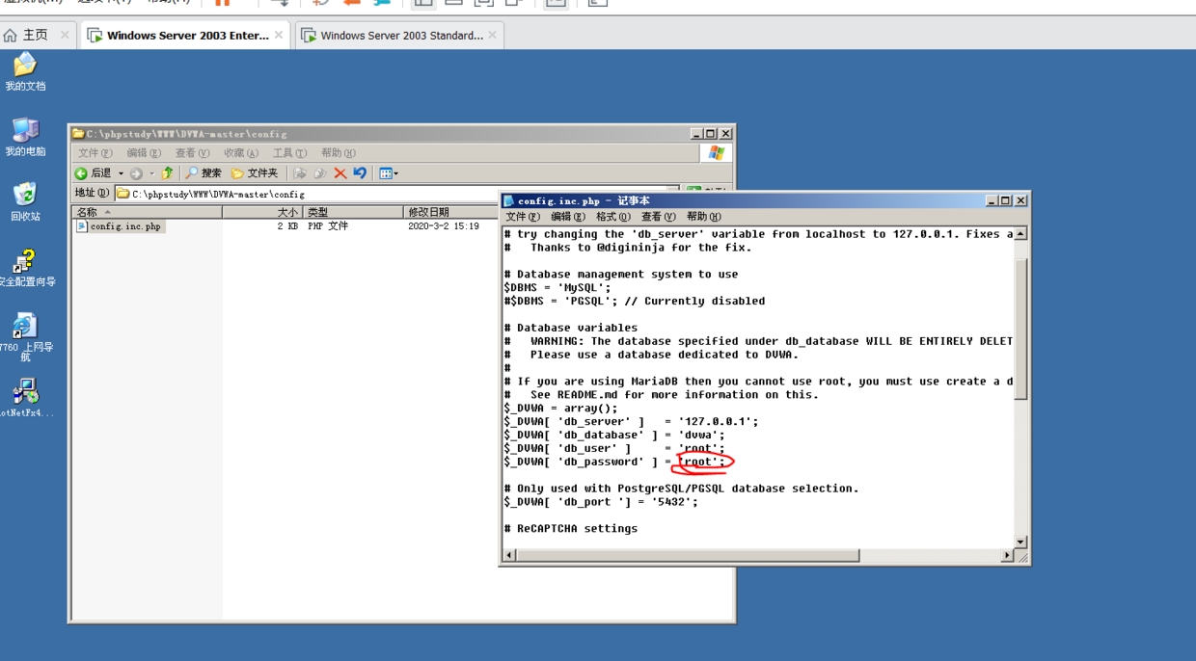Click Notepad's vertical scrollbar down arrow
This screenshot has width=1196, height=661.
coord(1020,542)
